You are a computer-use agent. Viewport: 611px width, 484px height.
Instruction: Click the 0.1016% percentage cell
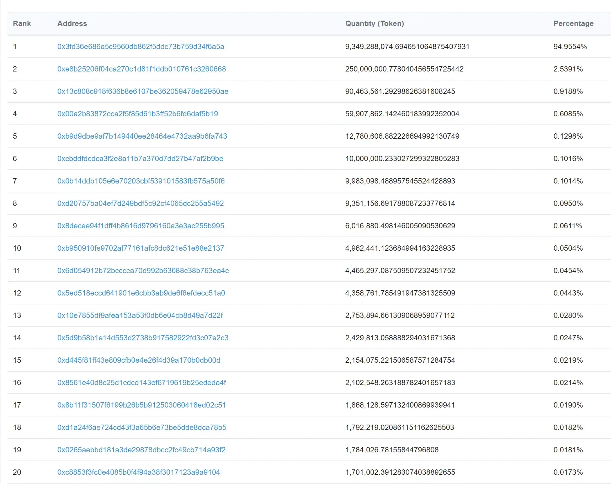click(568, 159)
